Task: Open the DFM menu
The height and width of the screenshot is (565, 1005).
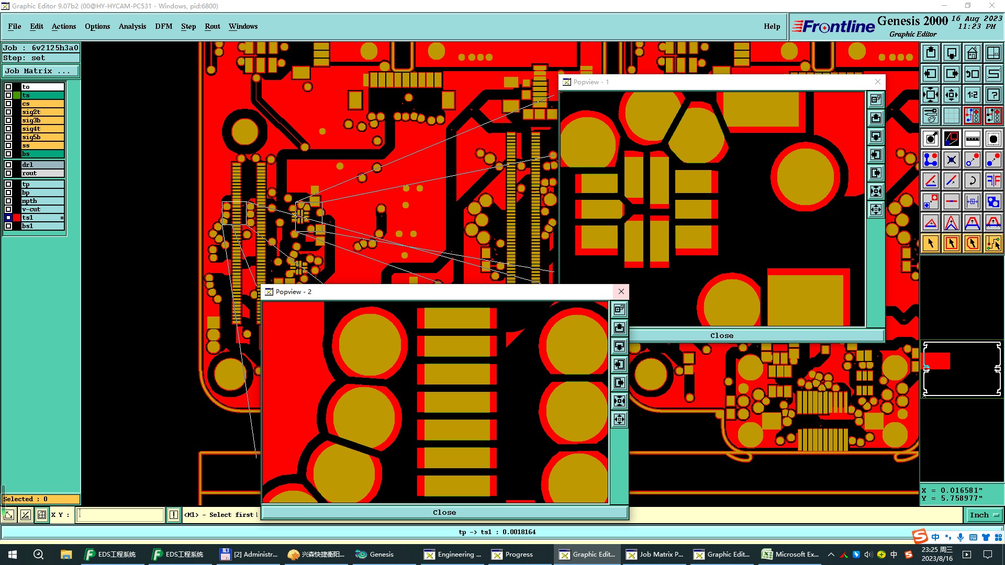Action: pos(163,26)
